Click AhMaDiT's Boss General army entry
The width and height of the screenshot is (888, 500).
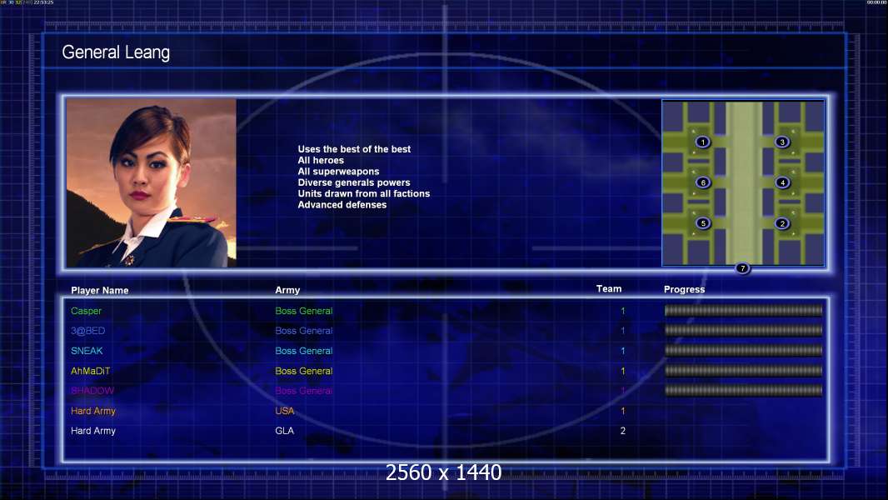click(303, 371)
